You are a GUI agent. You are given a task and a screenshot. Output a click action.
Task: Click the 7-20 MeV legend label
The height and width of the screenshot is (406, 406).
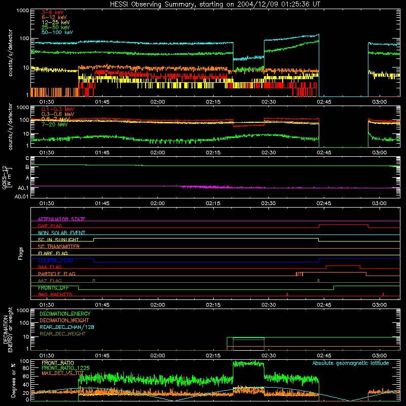tap(54, 124)
